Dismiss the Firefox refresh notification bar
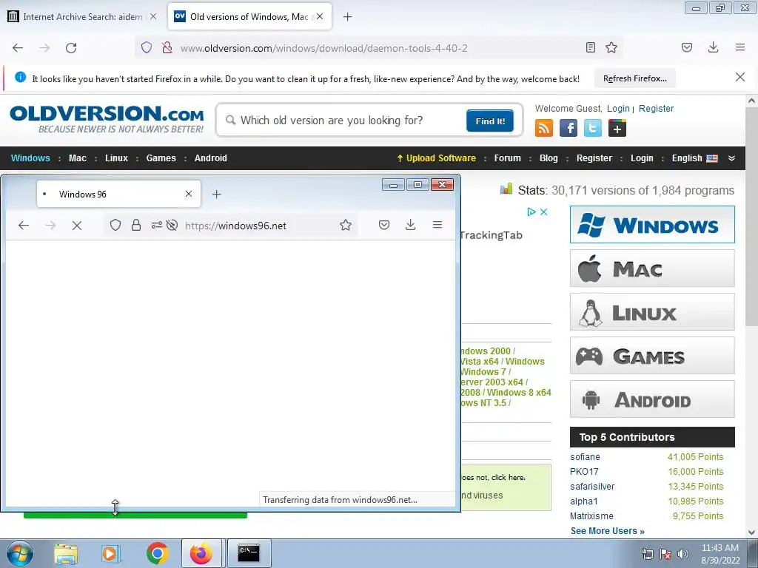This screenshot has width=758, height=568. (x=740, y=77)
